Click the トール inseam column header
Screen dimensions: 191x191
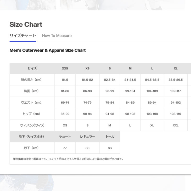tap(110, 137)
